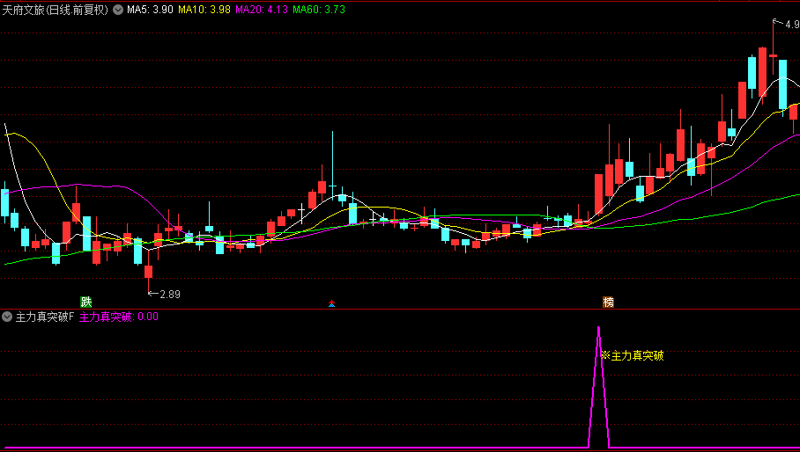Click the 主力真突破F indicator name
The height and width of the screenshot is (452, 800).
click(45, 317)
